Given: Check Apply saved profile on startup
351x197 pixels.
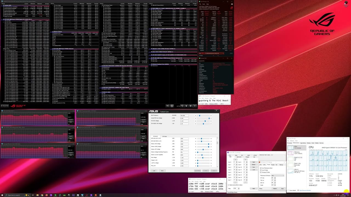Looking at the screenshot, I should point(229,185).
